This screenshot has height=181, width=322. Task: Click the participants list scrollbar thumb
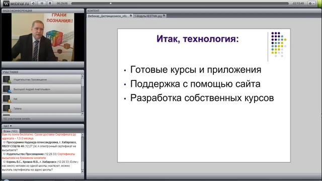pos(83,82)
